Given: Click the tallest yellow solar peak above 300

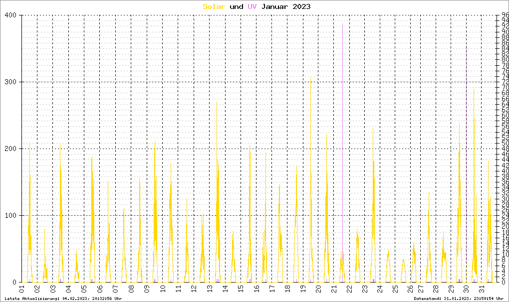Looking at the screenshot, I should point(310,80).
